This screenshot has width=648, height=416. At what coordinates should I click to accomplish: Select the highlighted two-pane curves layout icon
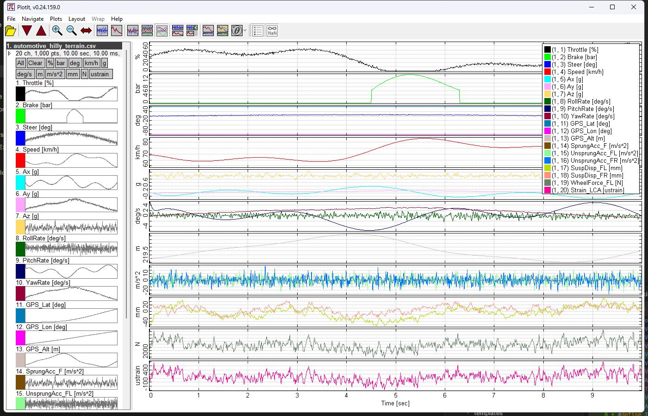pyautogui.click(x=162, y=31)
